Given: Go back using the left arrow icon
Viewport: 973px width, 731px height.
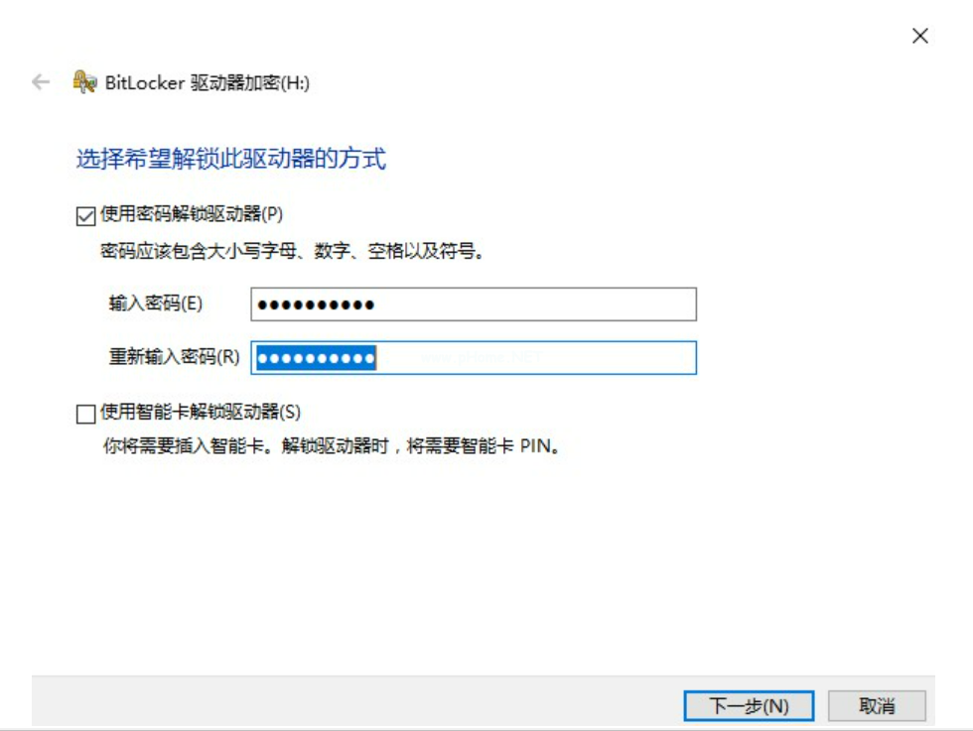Looking at the screenshot, I should pyautogui.click(x=41, y=82).
